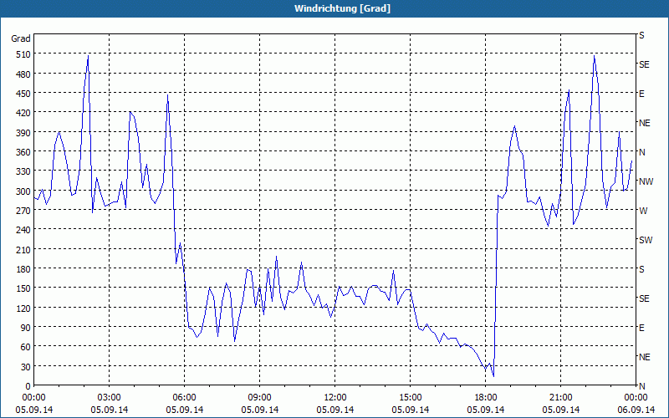Screen dimensions: 669x418
Task: Select the N compass label at the chart baseline
Action: (642, 386)
